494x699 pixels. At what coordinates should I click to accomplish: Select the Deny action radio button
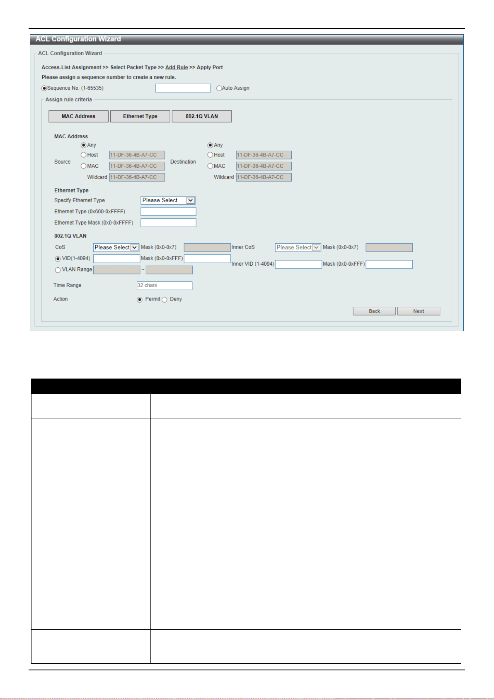[x=165, y=300]
